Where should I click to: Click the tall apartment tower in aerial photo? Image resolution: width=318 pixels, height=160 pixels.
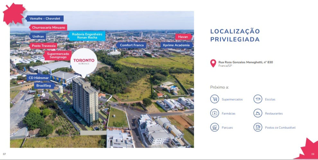85,101
